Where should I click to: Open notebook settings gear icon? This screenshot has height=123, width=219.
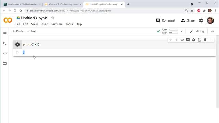click(x=201, y=20)
